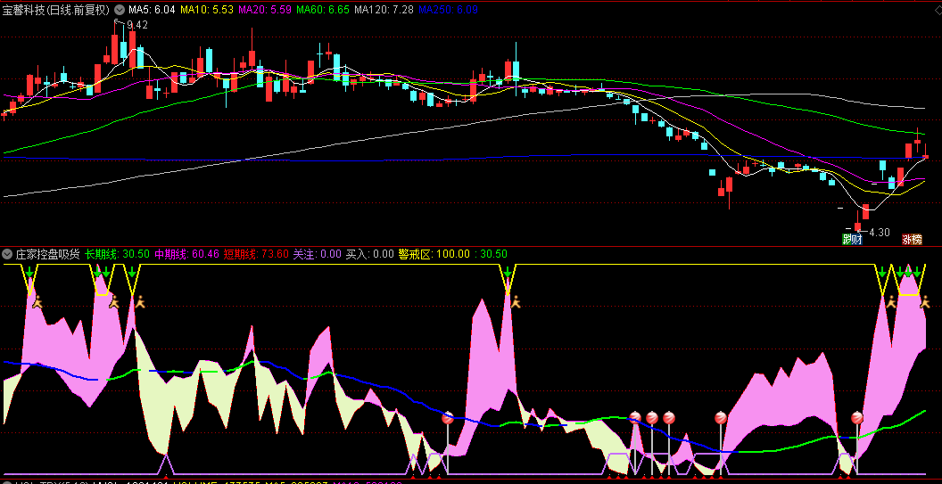Viewport: 942px width, 484px height.
Task: Click the 宝馨科技(日线.前复权) chart title
Action: pos(56,10)
